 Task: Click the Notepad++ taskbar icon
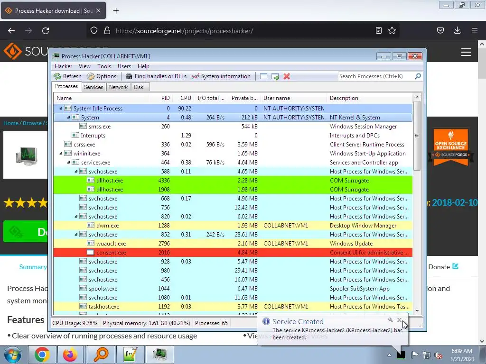point(130,355)
